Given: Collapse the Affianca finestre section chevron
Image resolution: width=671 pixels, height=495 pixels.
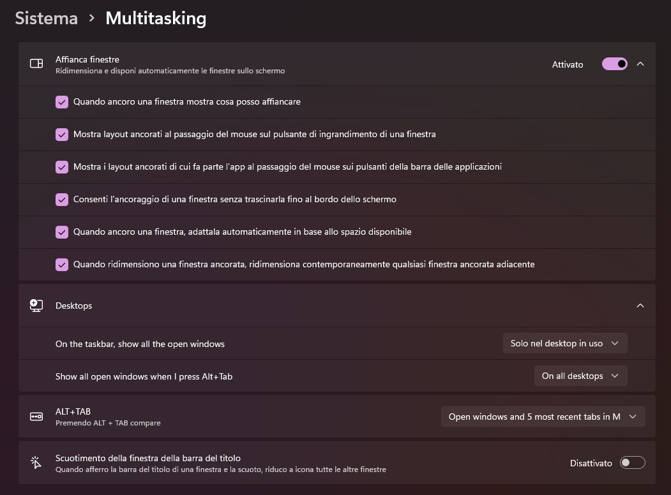Looking at the screenshot, I should pyautogui.click(x=640, y=64).
